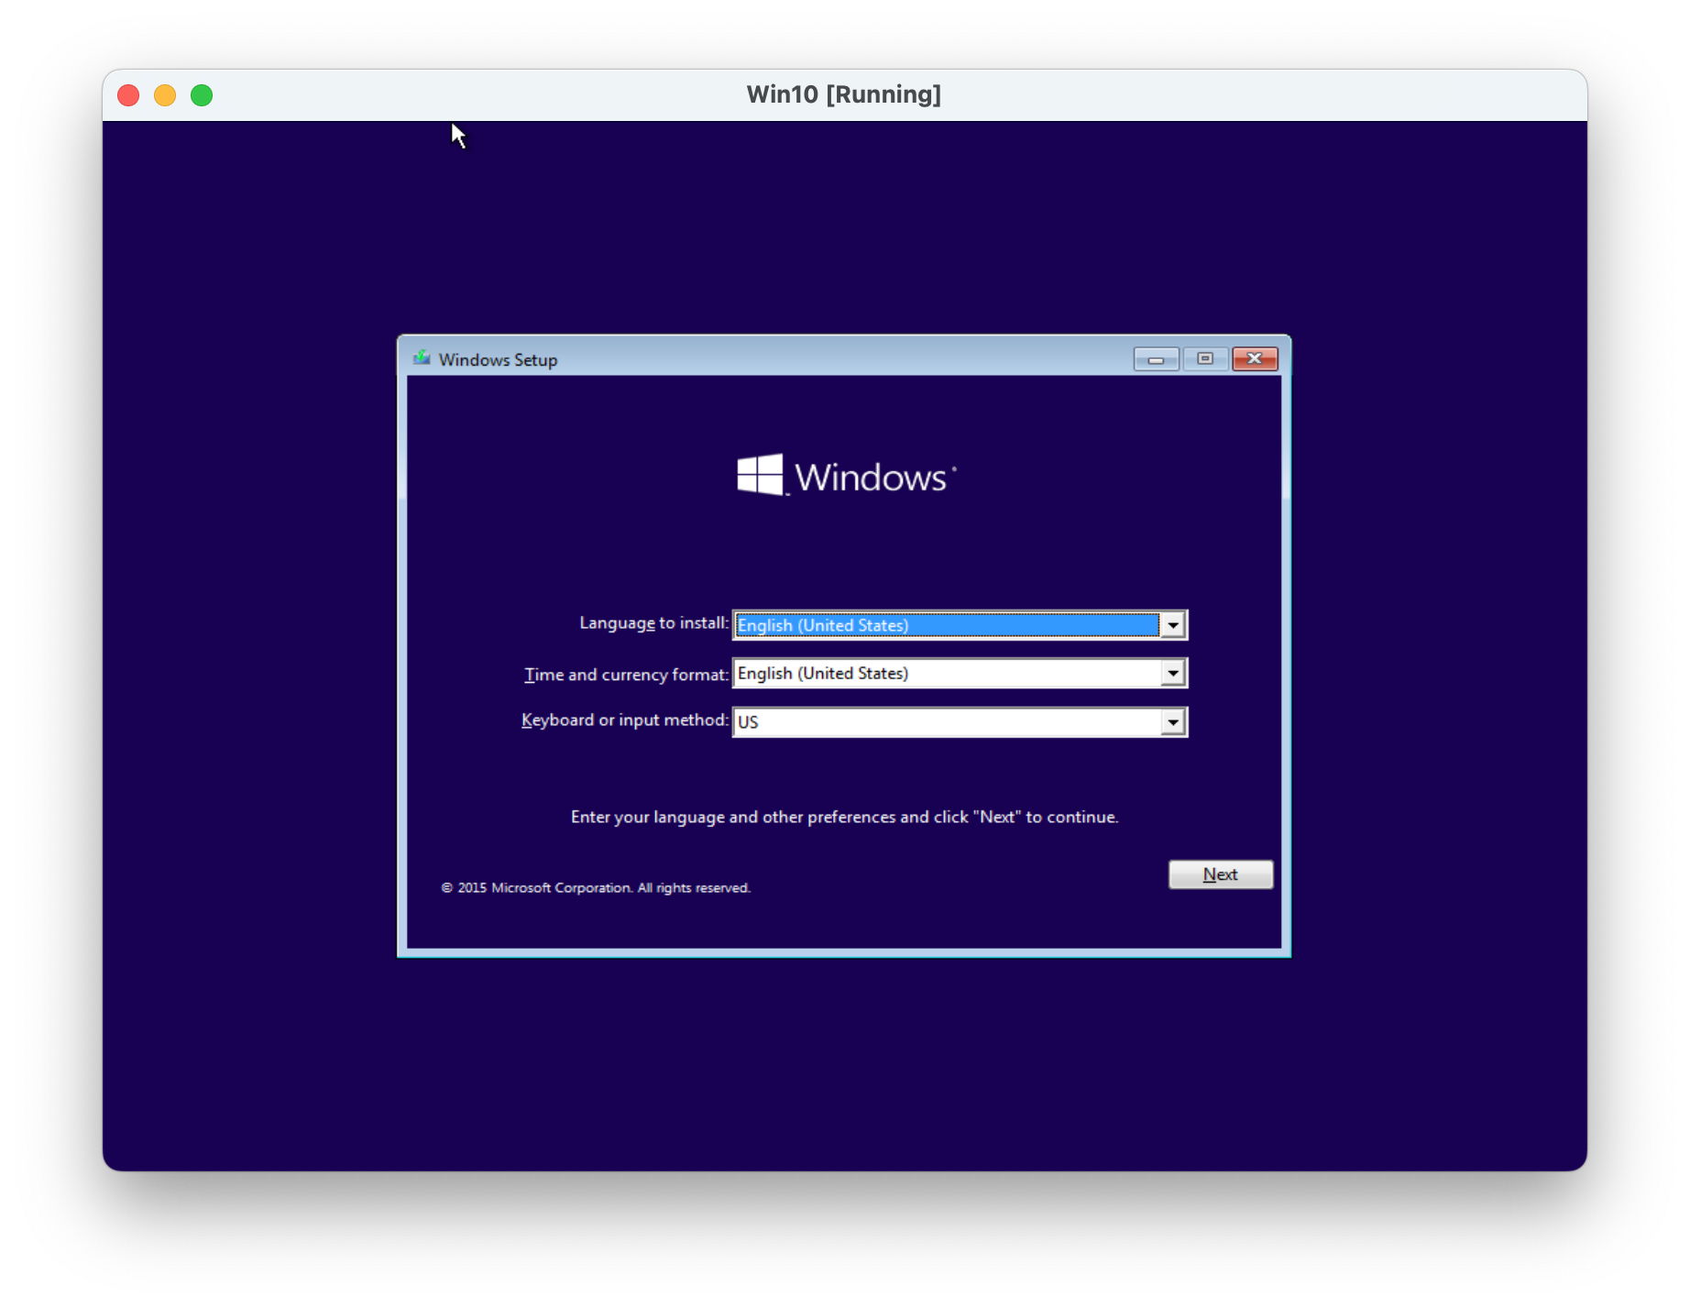Click the Microsoft copyright notice text
This screenshot has height=1307, width=1690.
[x=596, y=888]
